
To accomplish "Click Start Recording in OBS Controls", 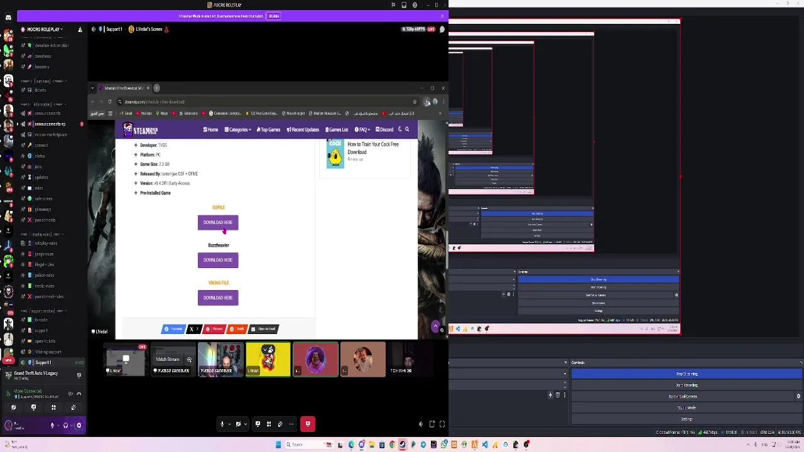I will tap(687, 385).
